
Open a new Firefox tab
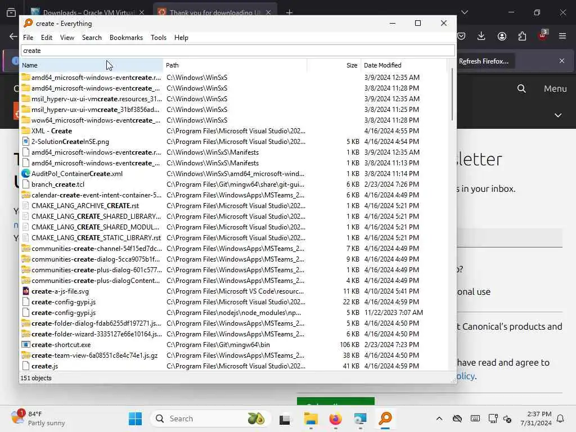click(x=289, y=12)
